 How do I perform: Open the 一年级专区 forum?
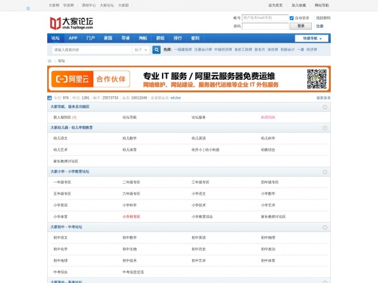click(x=62, y=182)
